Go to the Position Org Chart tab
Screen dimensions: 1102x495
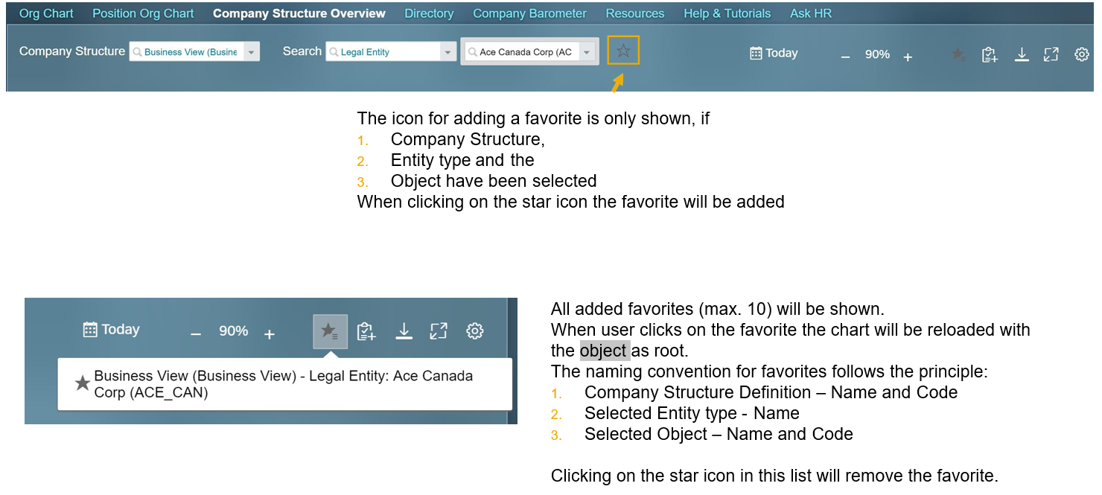tap(143, 13)
